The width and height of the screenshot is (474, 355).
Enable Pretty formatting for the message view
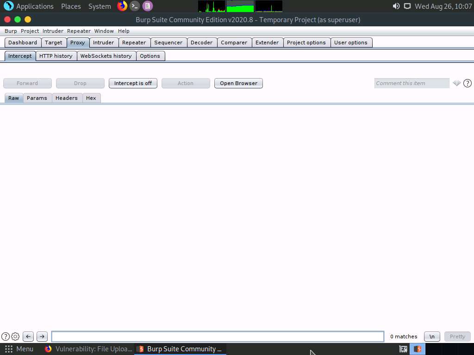(x=457, y=336)
